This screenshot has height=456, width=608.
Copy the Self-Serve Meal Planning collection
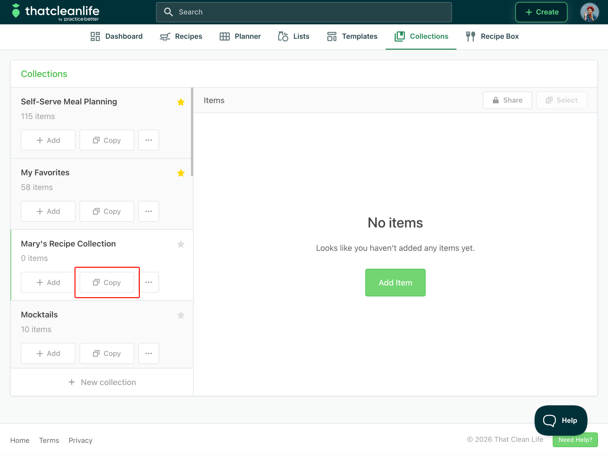[x=107, y=140]
